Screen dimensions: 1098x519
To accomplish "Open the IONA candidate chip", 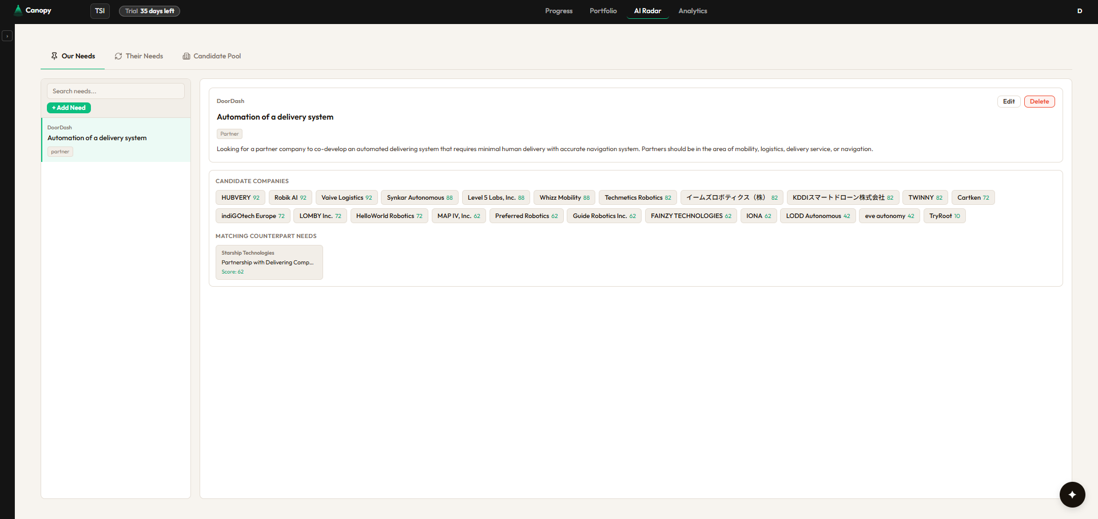I will [759, 216].
